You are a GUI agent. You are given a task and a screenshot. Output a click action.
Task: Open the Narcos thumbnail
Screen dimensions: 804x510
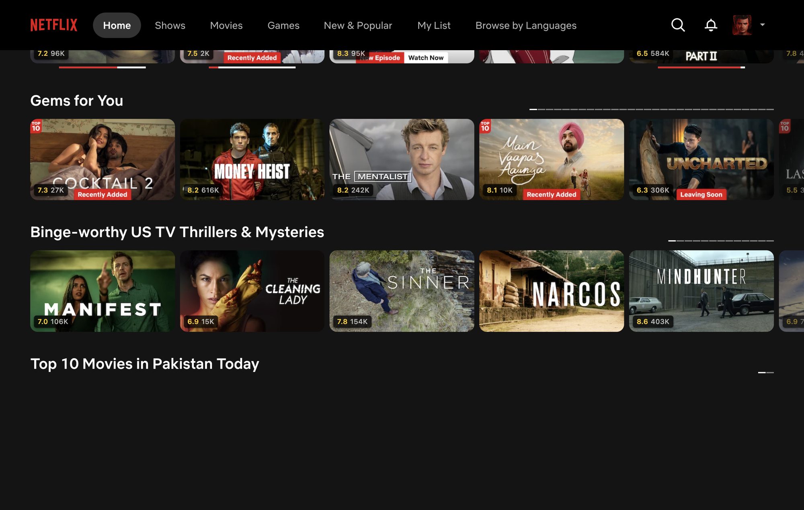[552, 291]
